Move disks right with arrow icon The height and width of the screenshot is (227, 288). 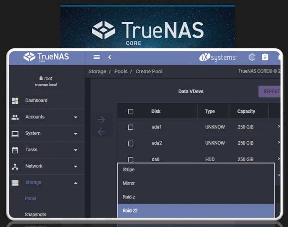[101, 120]
